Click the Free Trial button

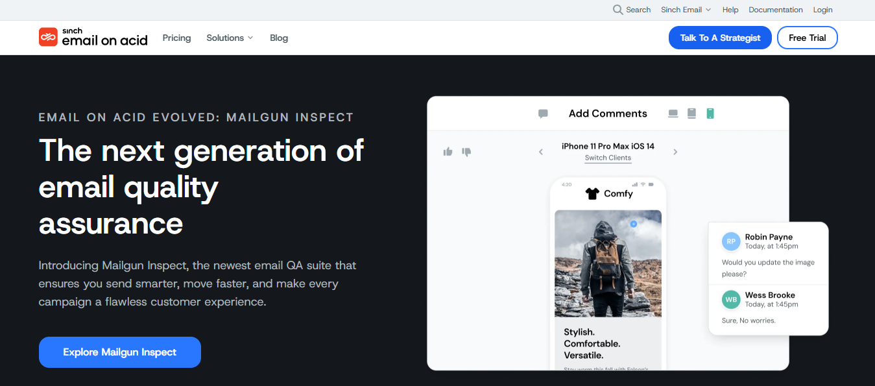pyautogui.click(x=807, y=38)
